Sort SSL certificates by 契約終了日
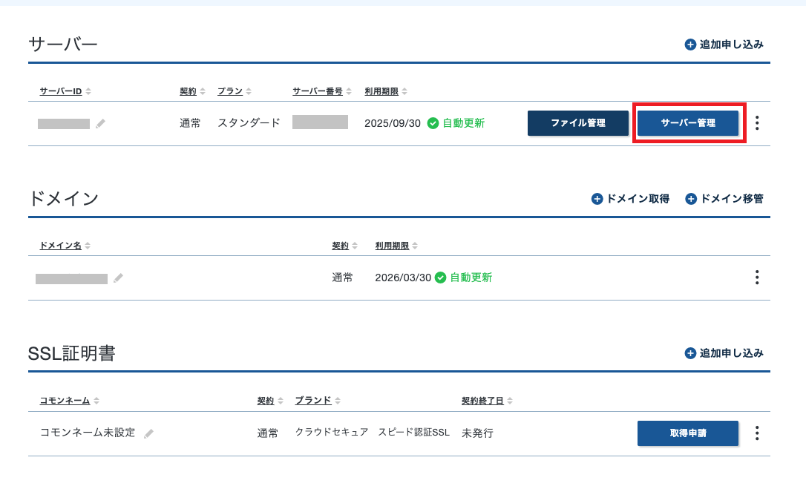This screenshot has width=806, height=489. click(x=487, y=401)
